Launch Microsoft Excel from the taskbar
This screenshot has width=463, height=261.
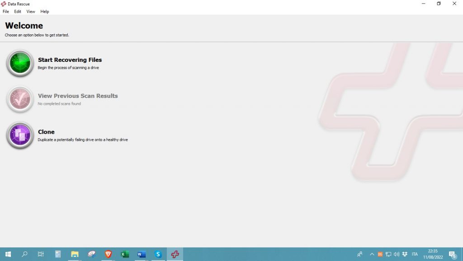[125, 254]
